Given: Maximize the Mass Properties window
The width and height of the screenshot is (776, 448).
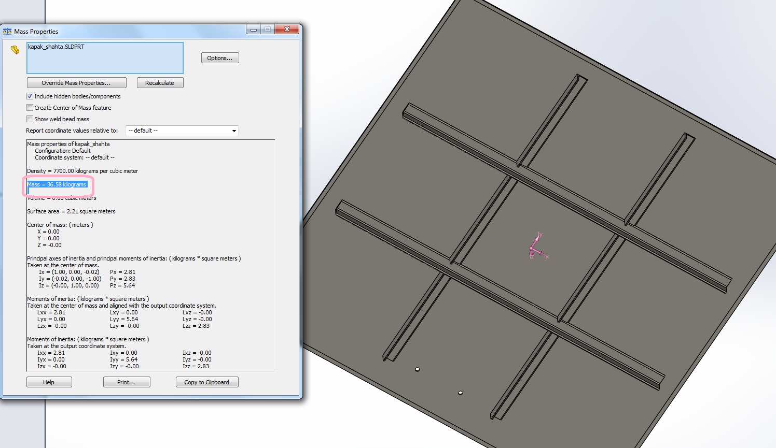Looking at the screenshot, I should click(268, 30).
